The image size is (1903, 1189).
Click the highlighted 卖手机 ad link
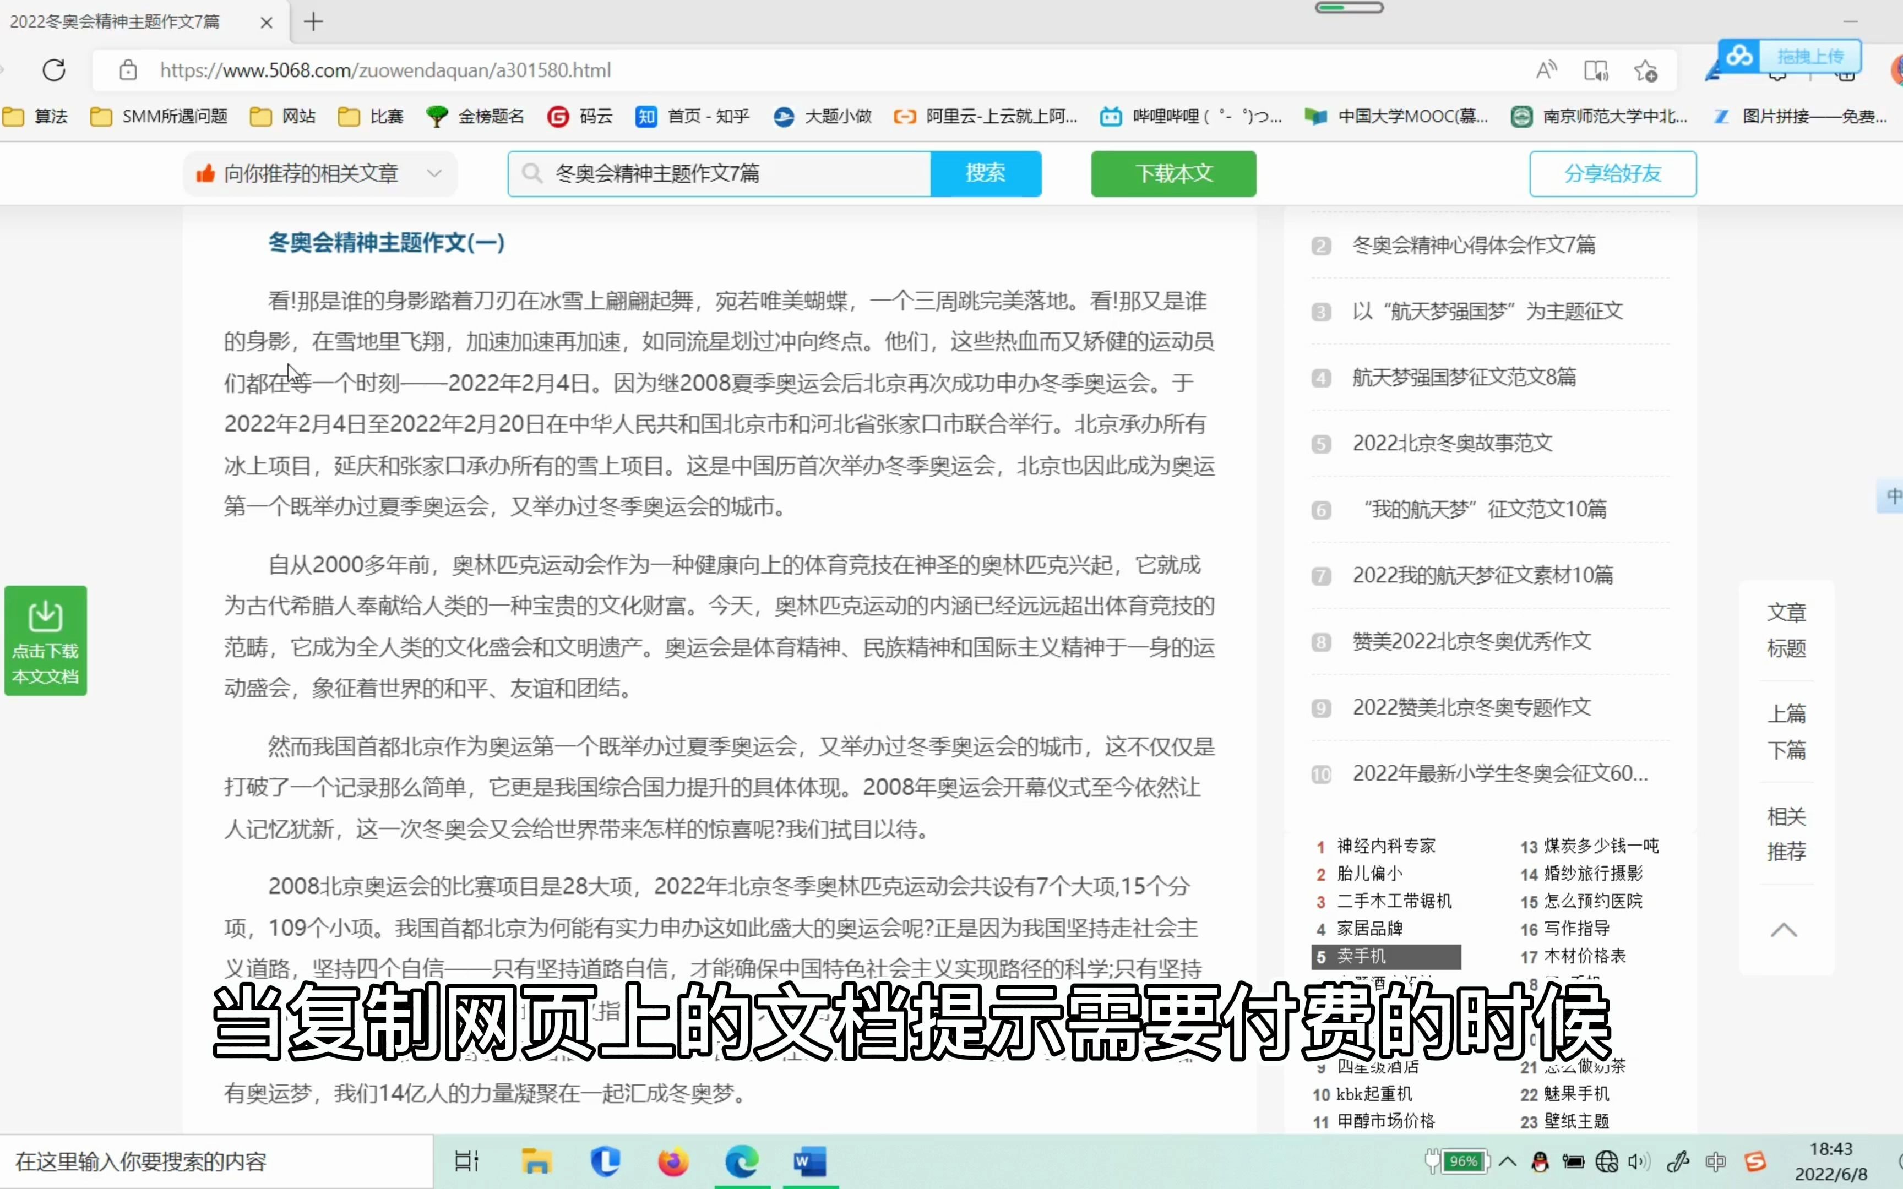click(x=1385, y=957)
